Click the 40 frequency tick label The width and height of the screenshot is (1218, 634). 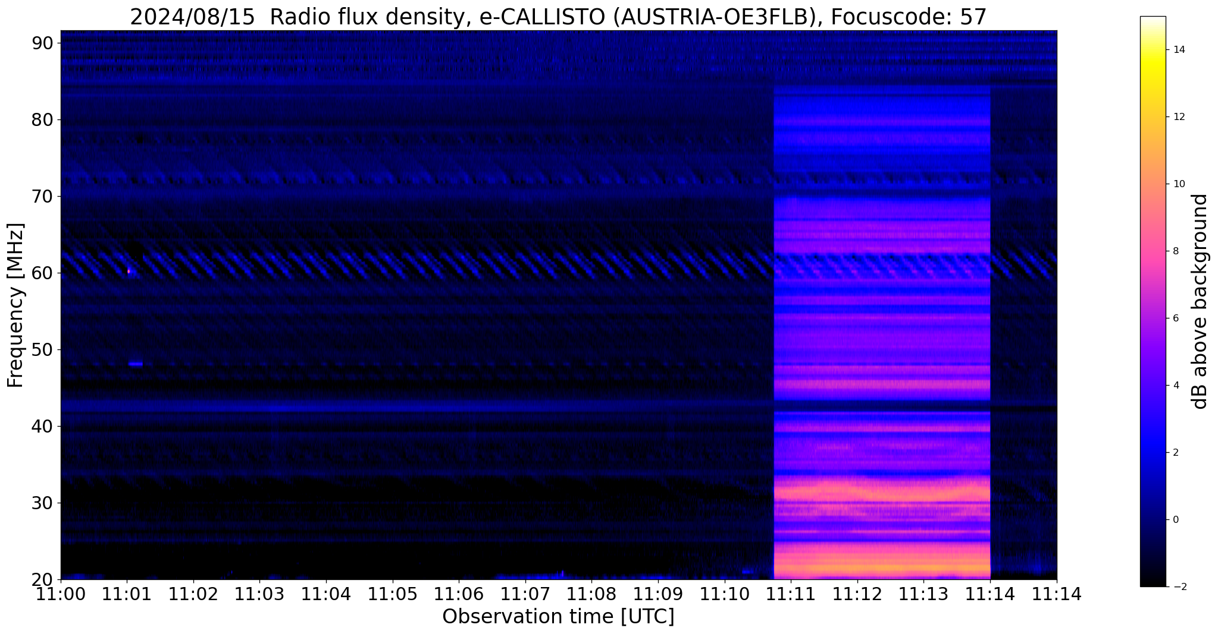(42, 427)
